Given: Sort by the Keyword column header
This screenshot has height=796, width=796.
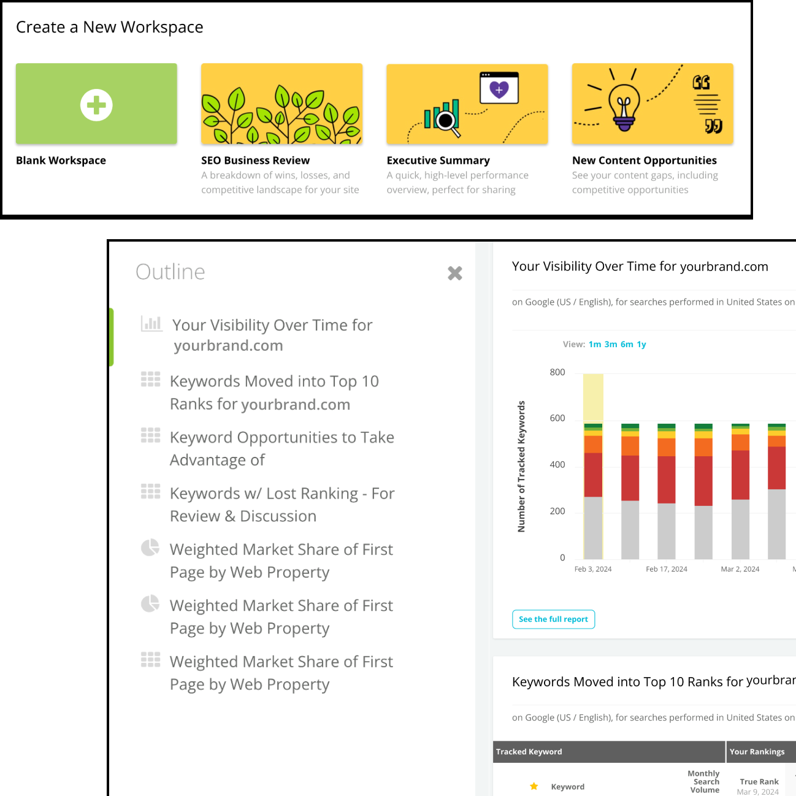Looking at the screenshot, I should [568, 786].
